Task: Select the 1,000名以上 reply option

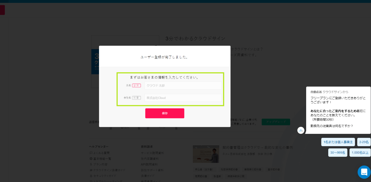Action: tap(360, 152)
